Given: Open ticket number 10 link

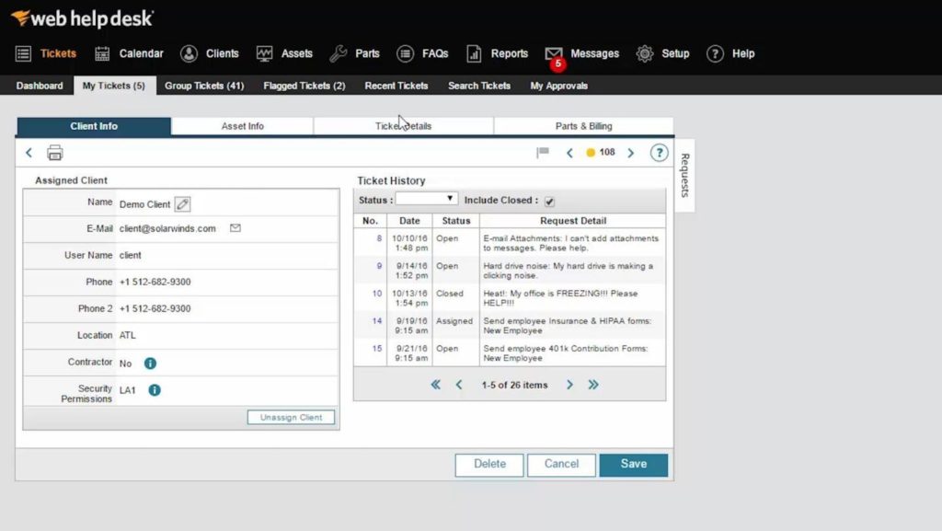Looking at the screenshot, I should [376, 294].
